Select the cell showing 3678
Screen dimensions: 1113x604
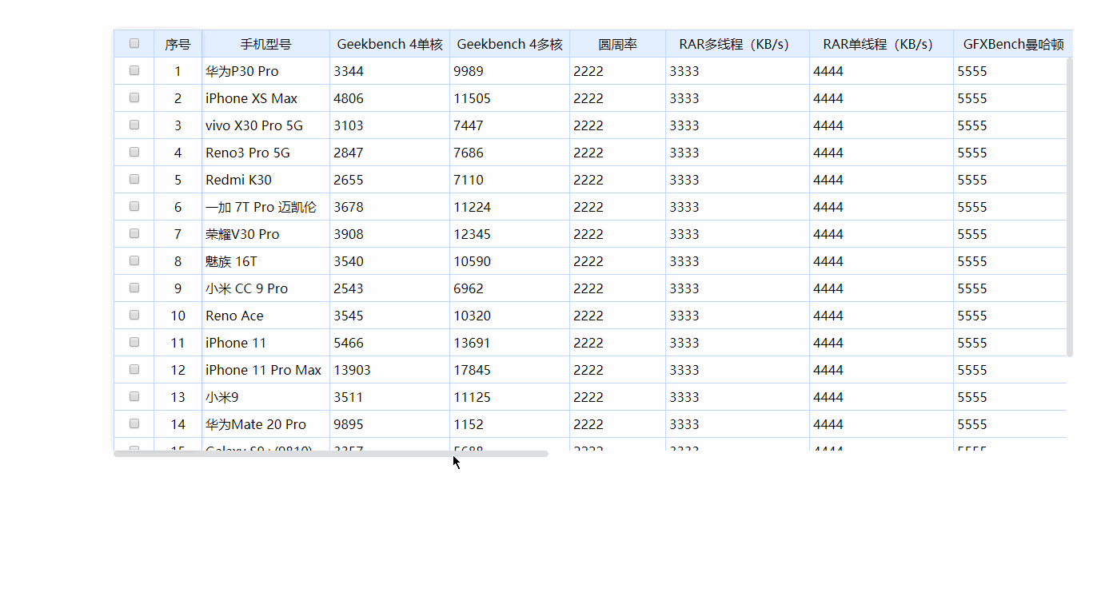(389, 207)
